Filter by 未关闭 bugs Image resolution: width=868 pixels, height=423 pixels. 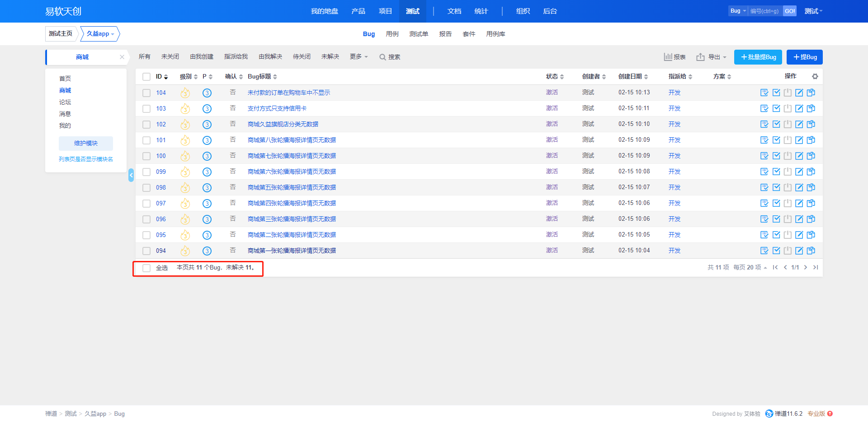170,56
